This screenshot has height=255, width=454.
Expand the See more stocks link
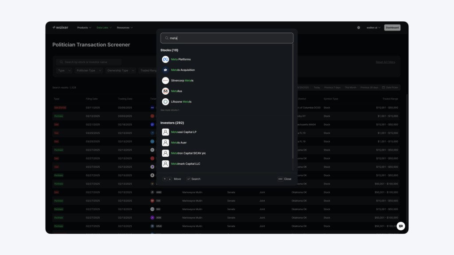170,110
